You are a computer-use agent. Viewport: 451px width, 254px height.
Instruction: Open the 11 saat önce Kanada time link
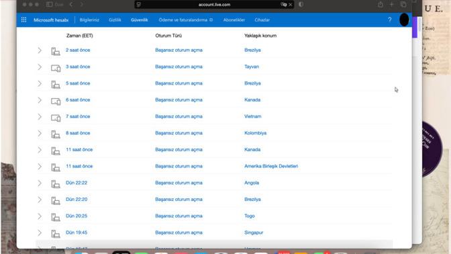pyautogui.click(x=79, y=150)
